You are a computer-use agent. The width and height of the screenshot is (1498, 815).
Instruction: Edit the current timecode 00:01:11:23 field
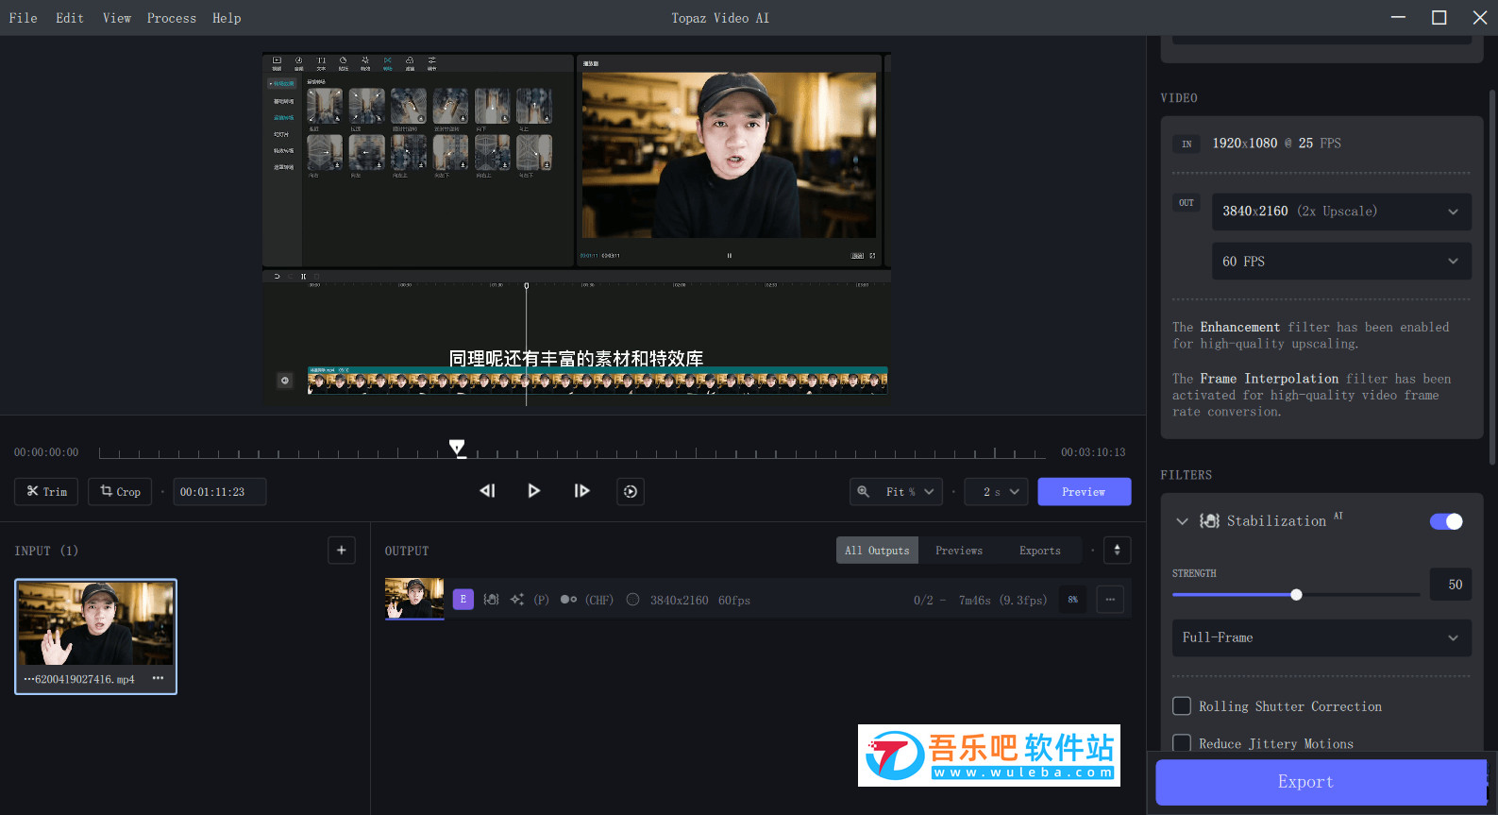tap(219, 491)
